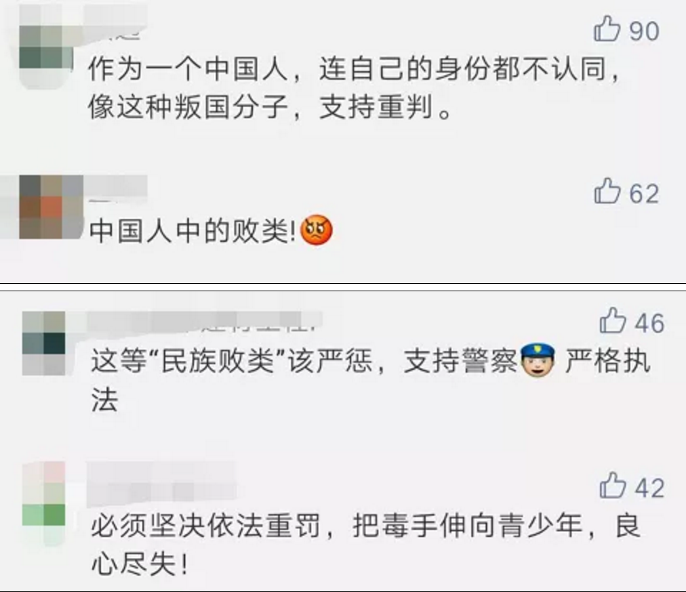Like the comment with 90 likes
686x592 pixels.
pyautogui.click(x=607, y=29)
